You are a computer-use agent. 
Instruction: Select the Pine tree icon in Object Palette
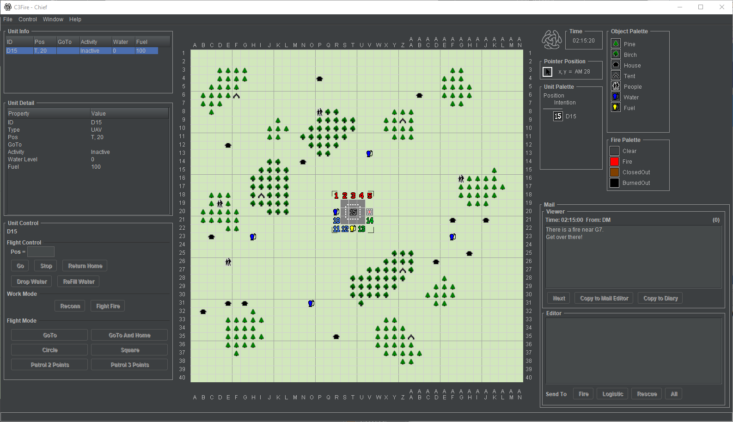[616, 43]
